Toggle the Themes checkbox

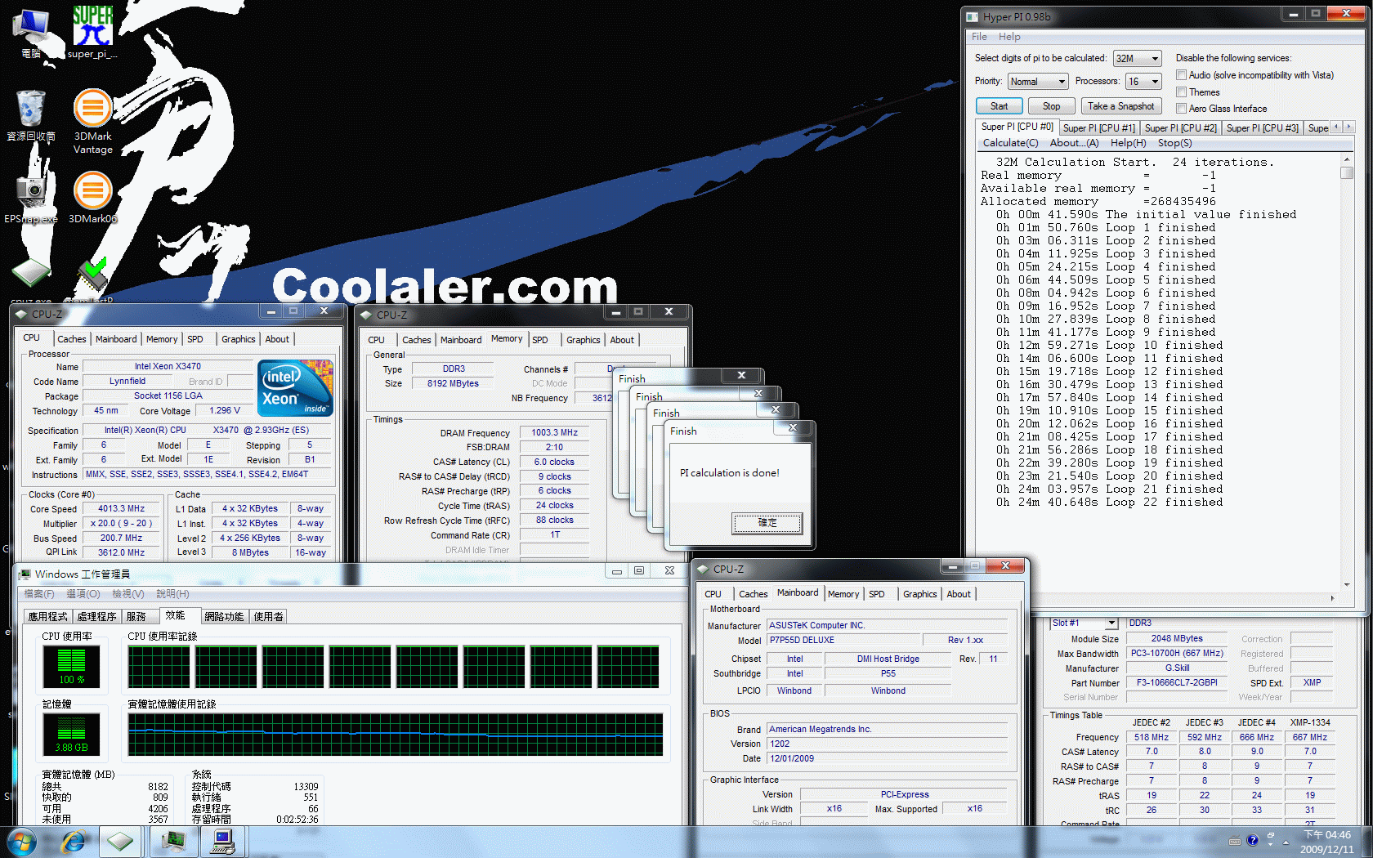point(1181,92)
